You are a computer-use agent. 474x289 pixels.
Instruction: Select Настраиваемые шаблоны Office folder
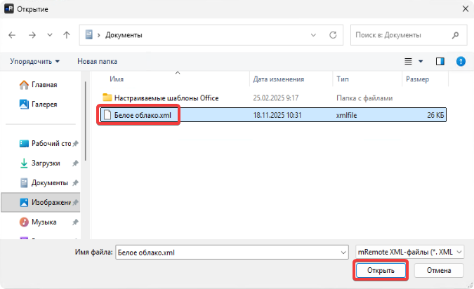[x=160, y=98]
